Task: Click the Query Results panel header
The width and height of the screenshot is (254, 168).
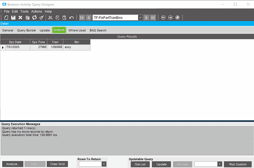Action: 127,36
